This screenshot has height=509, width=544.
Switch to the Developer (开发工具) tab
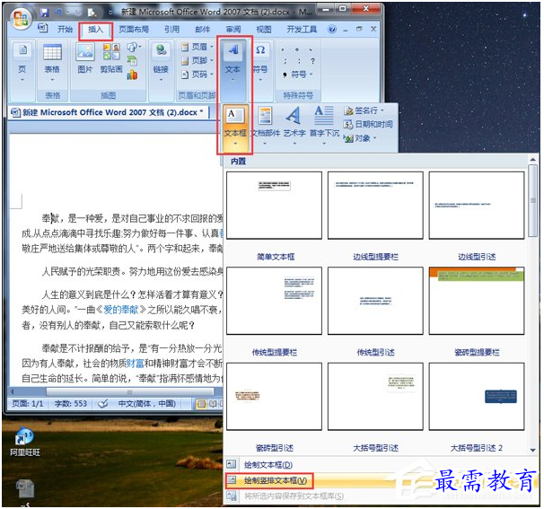click(x=302, y=29)
